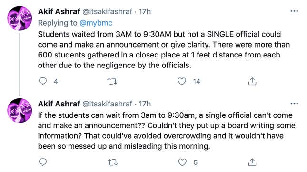Click the second tweet's purple avatar image
This screenshot has height=172, width=307.
click(x=20, y=110)
